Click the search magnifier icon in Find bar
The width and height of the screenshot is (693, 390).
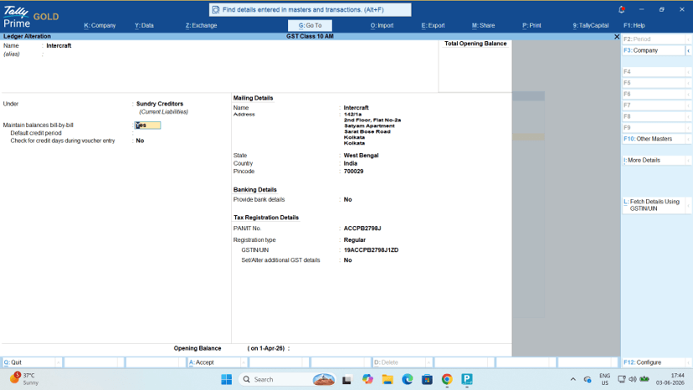point(216,10)
